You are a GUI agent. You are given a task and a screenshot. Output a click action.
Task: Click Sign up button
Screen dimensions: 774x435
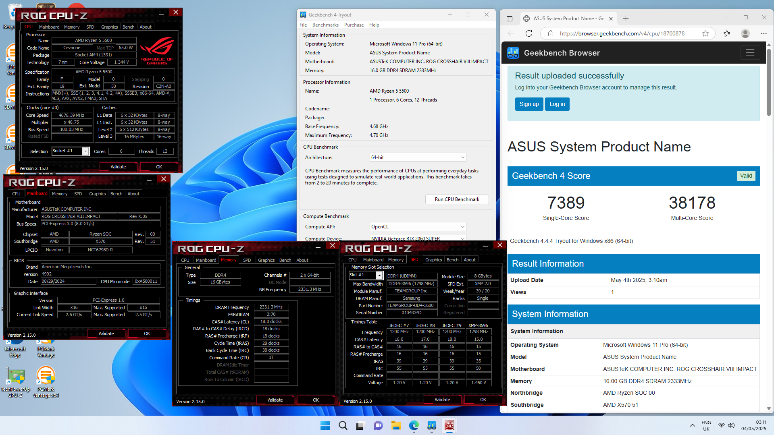point(529,104)
